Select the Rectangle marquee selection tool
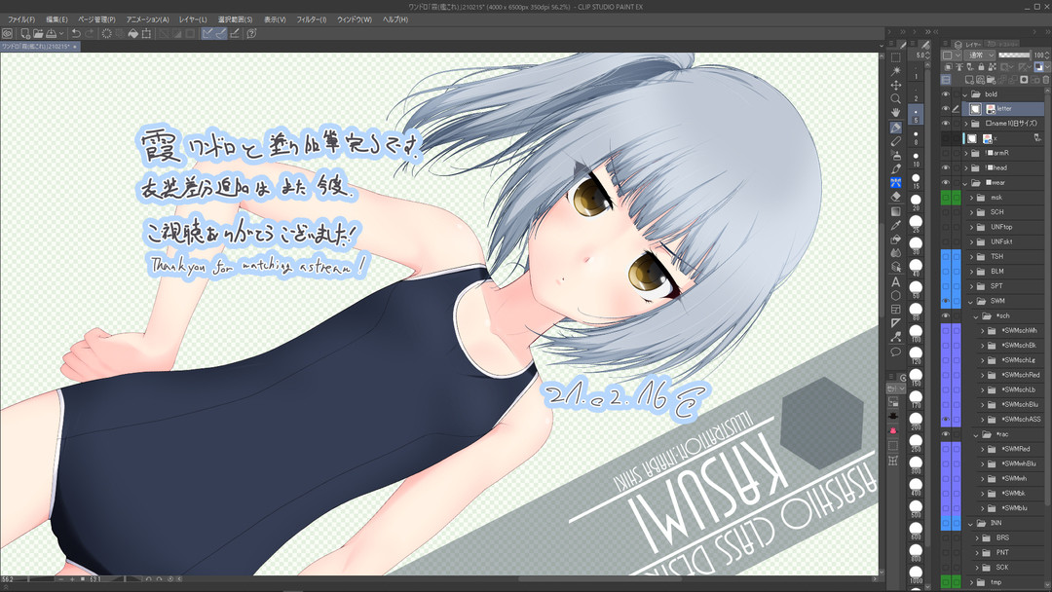The image size is (1052, 592). (x=895, y=57)
